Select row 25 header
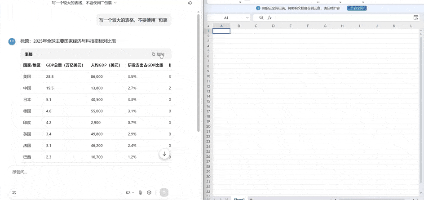This screenshot has width=424, height=200. 208,151
